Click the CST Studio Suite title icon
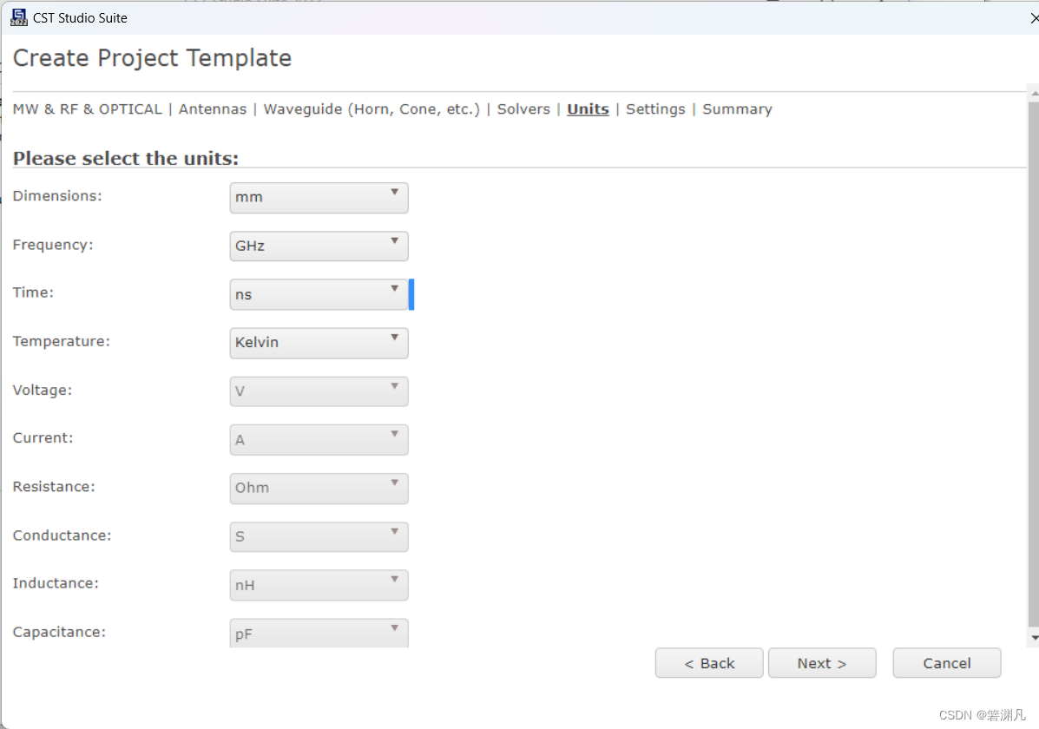The image size is (1039, 729). [x=18, y=17]
